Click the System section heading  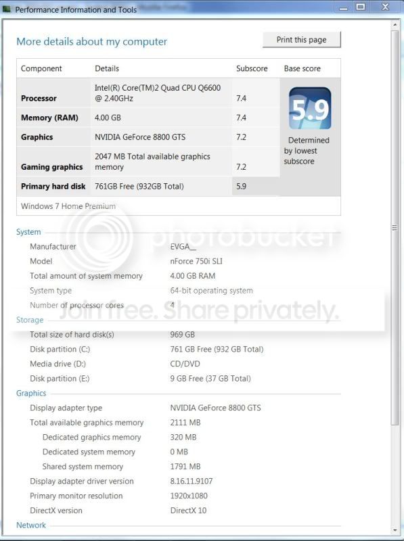(x=28, y=232)
